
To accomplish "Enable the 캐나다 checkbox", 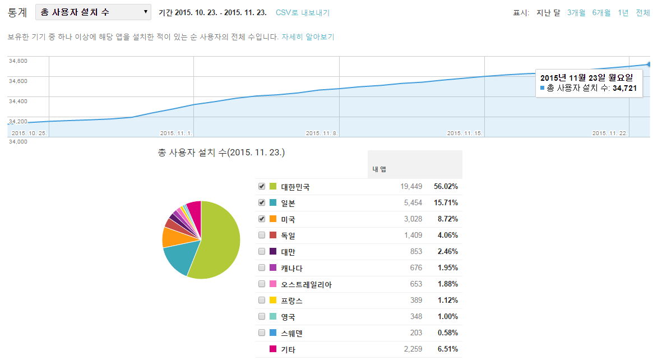I will click(261, 267).
